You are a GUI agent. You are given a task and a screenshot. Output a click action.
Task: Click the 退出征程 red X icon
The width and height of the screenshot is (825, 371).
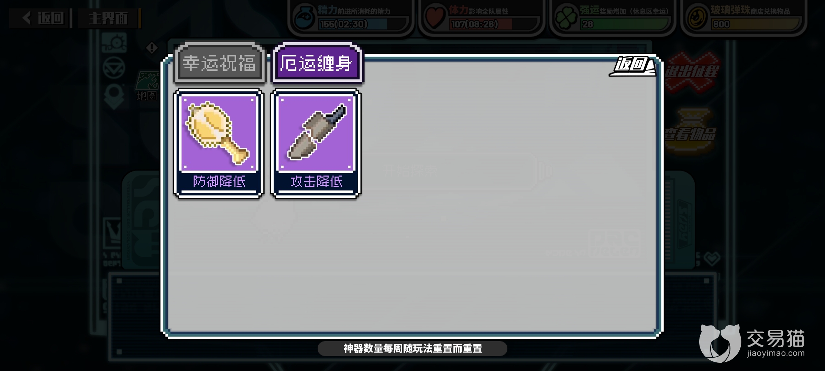coord(692,72)
